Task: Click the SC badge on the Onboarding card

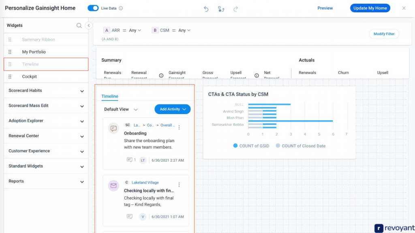Action: pos(128,125)
